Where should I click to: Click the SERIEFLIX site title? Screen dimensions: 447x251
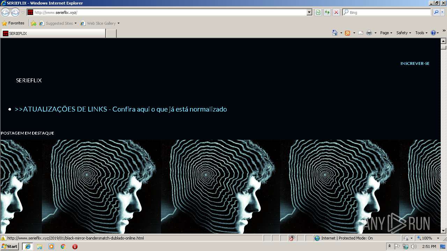click(x=29, y=80)
